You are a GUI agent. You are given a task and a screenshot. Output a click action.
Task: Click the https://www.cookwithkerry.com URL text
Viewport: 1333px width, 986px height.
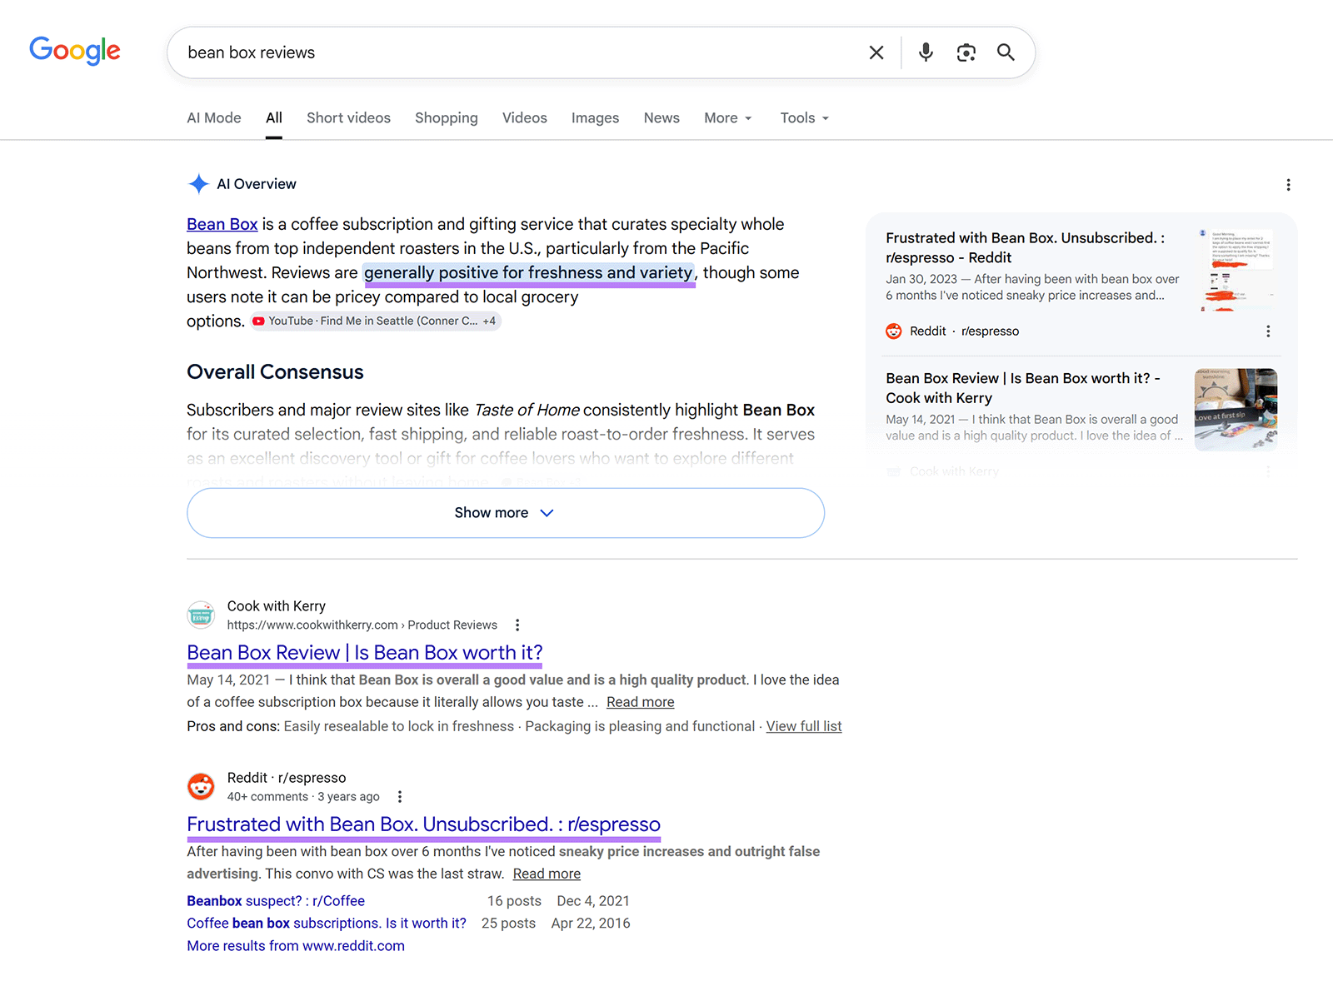[x=312, y=625]
